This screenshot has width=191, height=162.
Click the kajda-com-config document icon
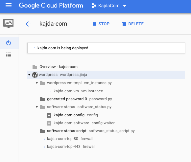49,115
